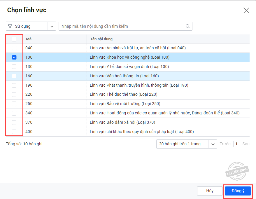The image size is (256, 199).
Task: Go to the Trước previous page link
Action: click(225, 144)
